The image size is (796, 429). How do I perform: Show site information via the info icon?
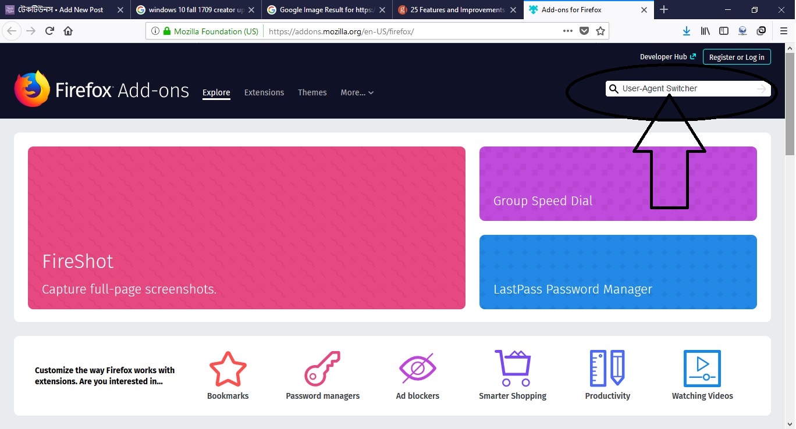[x=155, y=31]
